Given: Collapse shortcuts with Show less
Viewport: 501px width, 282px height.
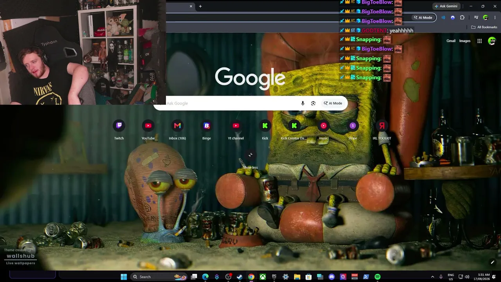Looking at the screenshot, I should (x=250, y=160).
